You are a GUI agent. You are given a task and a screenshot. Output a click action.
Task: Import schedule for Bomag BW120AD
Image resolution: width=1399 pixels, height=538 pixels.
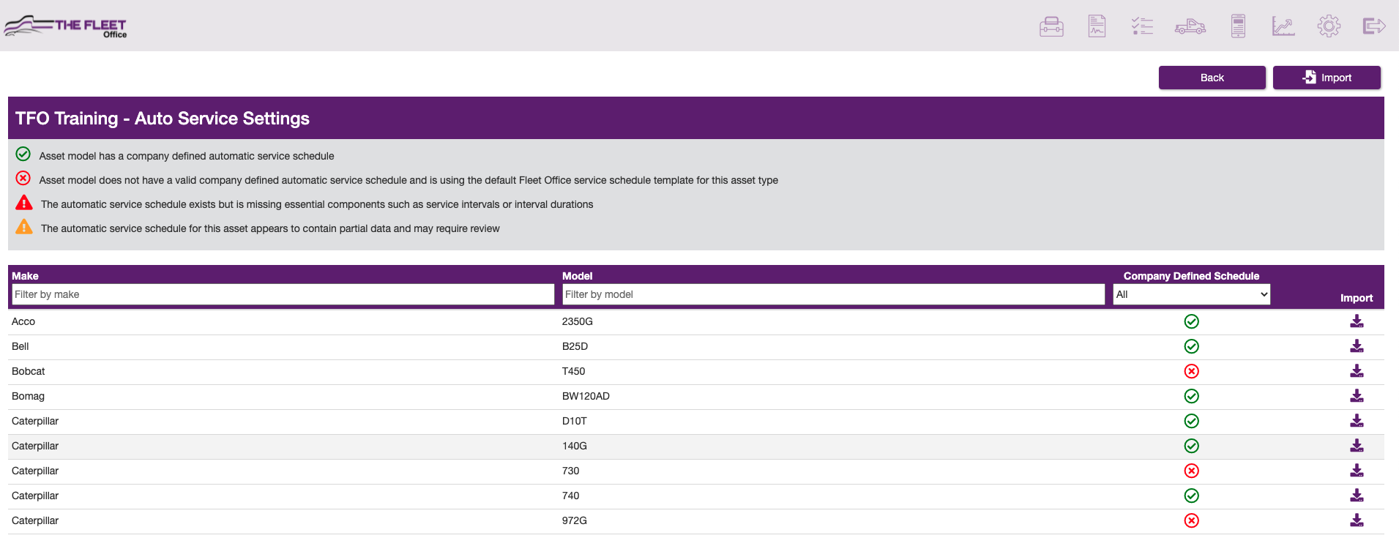click(1357, 396)
